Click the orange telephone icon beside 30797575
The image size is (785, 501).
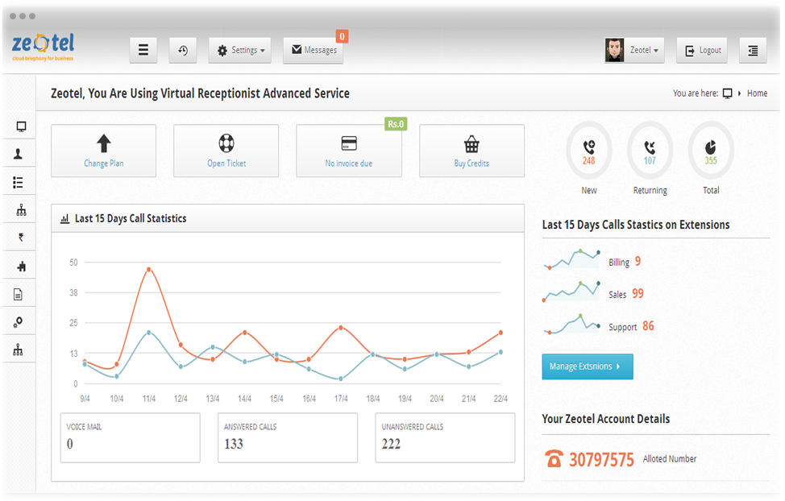pos(554,458)
